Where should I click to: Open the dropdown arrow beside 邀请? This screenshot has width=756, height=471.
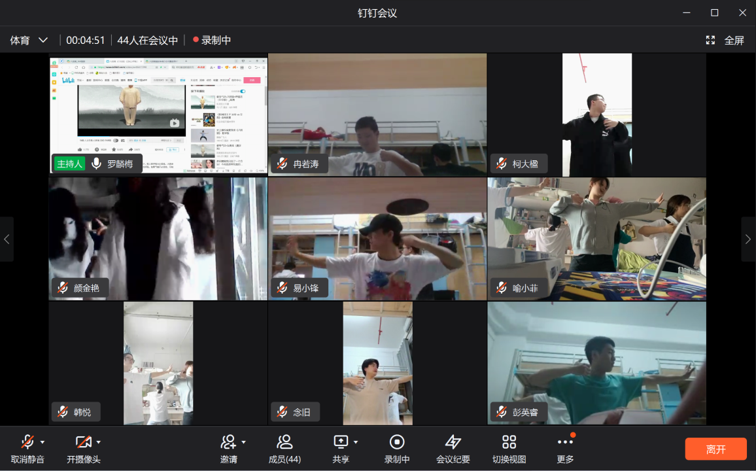[x=243, y=442]
